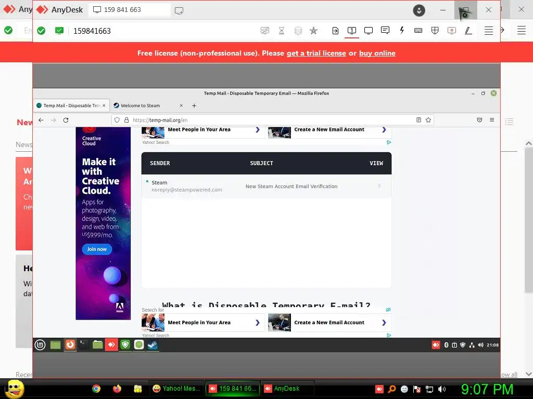Open the AnyDesk permissions shield icon

coord(435,31)
